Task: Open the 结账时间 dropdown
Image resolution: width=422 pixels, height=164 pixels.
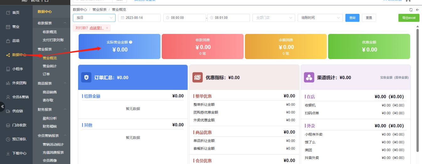Action: coord(320,18)
